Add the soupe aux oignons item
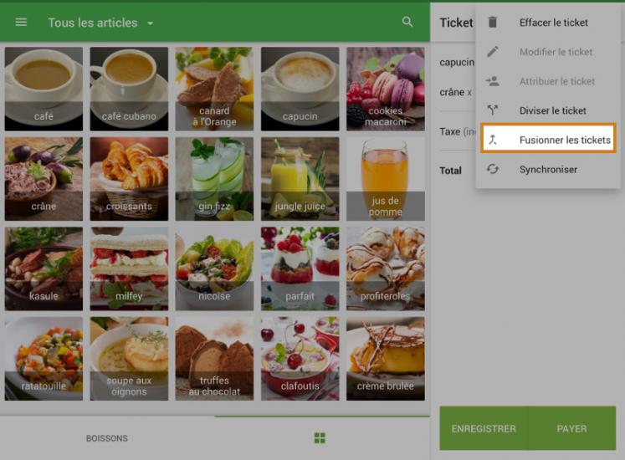Image resolution: width=625 pixels, height=460 pixels. [129, 359]
